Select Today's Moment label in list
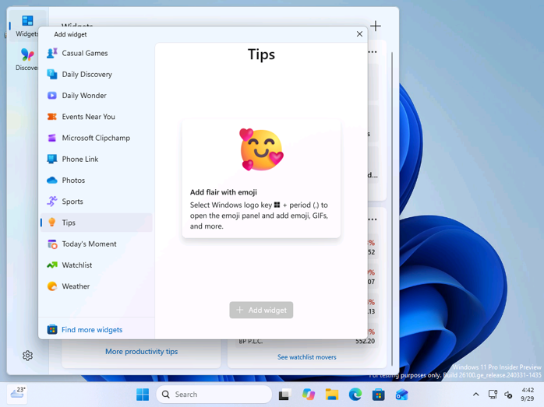544x407 pixels. 89,244
